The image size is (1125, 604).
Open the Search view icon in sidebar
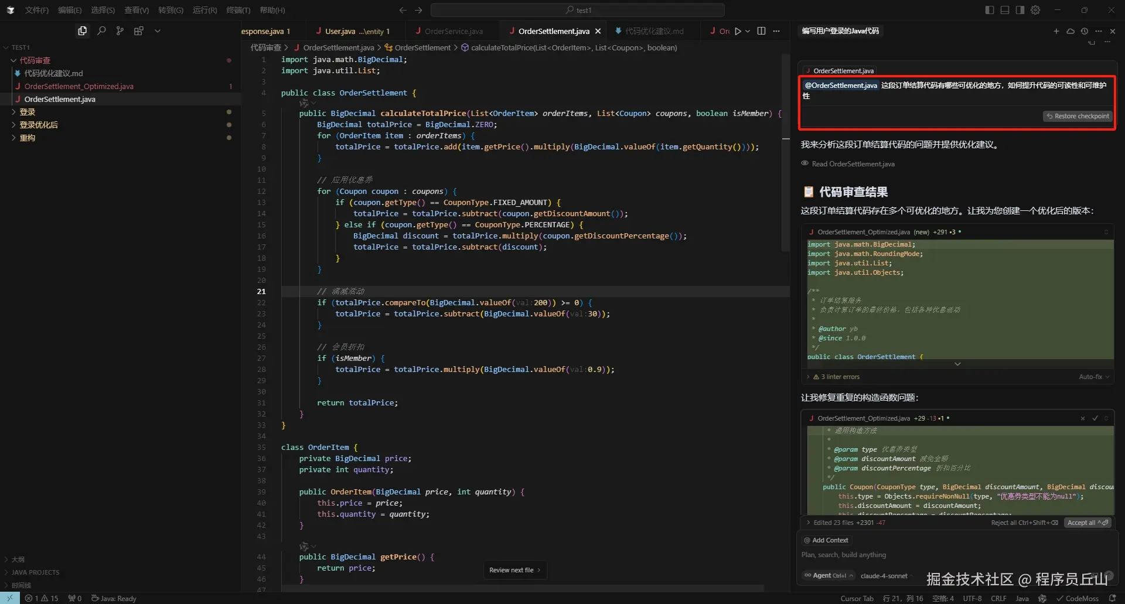101,31
